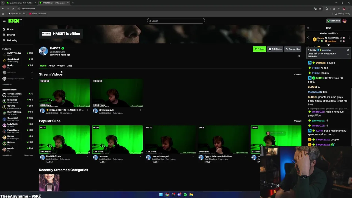The height and width of the screenshot is (198, 352).
Task: Open browser downloads
Action: (x=334, y=9)
